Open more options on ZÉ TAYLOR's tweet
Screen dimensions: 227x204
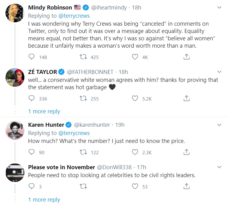point(219,72)
